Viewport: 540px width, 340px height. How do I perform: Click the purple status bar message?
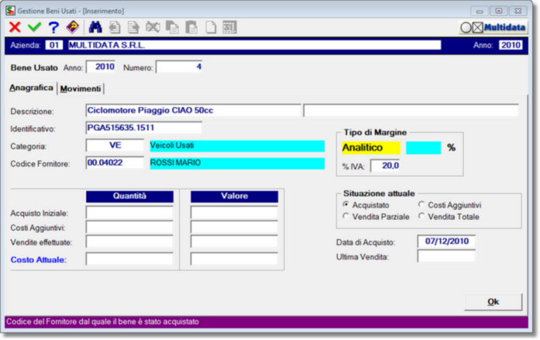pyautogui.click(x=267, y=321)
